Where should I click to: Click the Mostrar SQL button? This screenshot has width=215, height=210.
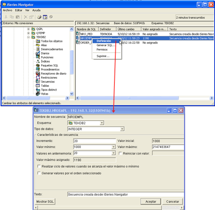click(45, 201)
